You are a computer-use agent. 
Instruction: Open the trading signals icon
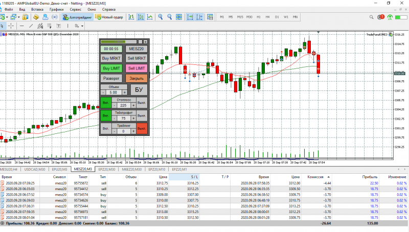(x=55, y=17)
